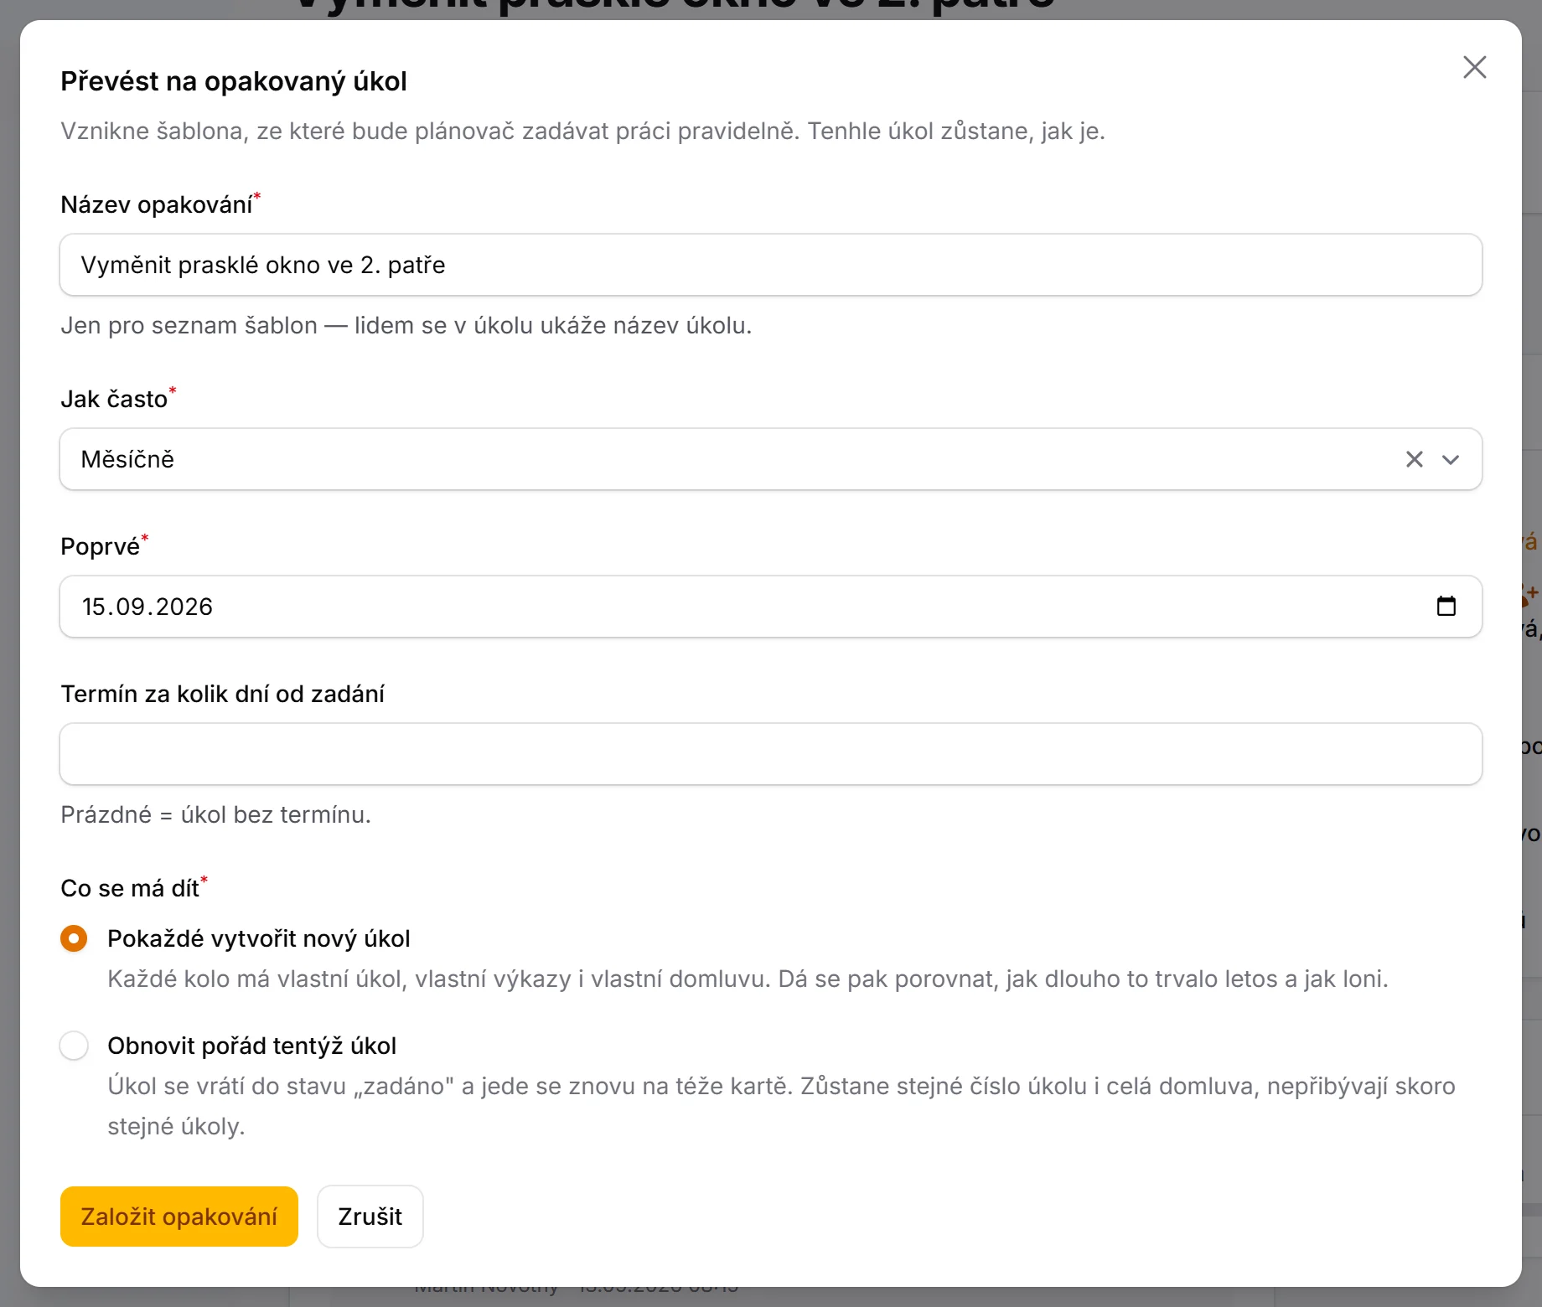The width and height of the screenshot is (1542, 1307).
Task: Click the hint text 'Prázdné = úkol bez termínu.'
Action: click(215, 814)
